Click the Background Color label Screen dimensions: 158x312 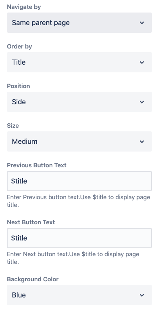[x=33, y=279]
